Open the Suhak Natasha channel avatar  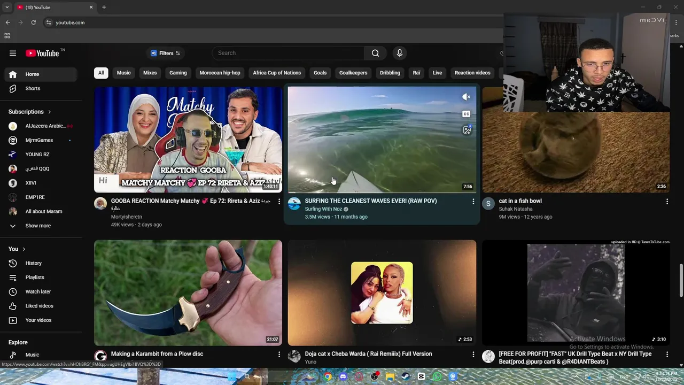coord(488,203)
